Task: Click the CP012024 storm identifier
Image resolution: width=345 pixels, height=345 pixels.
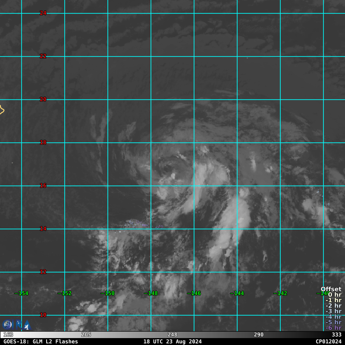Action: [x=328, y=342]
